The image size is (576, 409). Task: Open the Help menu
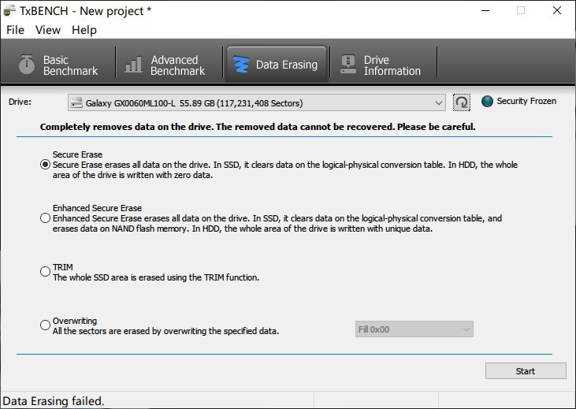click(84, 30)
